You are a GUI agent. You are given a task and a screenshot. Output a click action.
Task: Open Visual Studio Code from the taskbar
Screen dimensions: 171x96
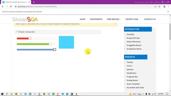click(x=63, y=94)
